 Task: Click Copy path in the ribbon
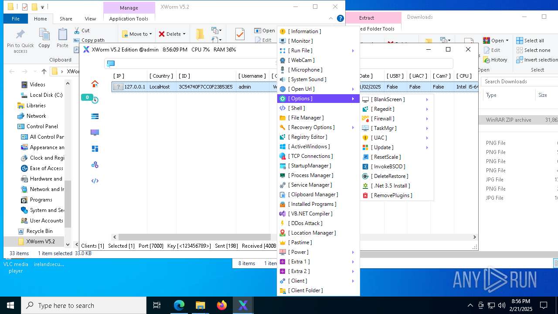[89, 40]
